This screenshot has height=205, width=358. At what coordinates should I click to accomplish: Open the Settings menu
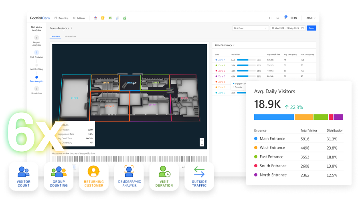(x=79, y=18)
